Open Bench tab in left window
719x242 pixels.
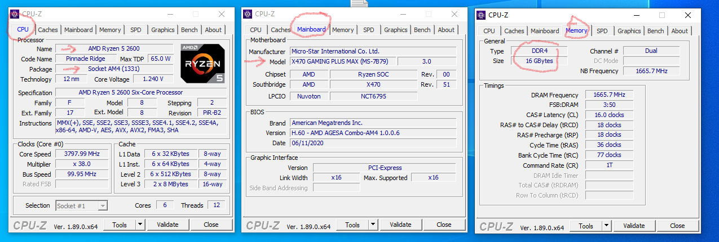click(x=189, y=30)
